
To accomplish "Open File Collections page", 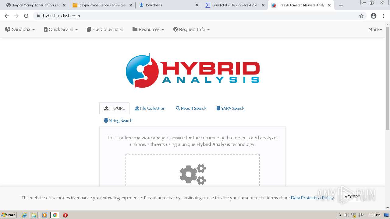I will pyautogui.click(x=105, y=30).
